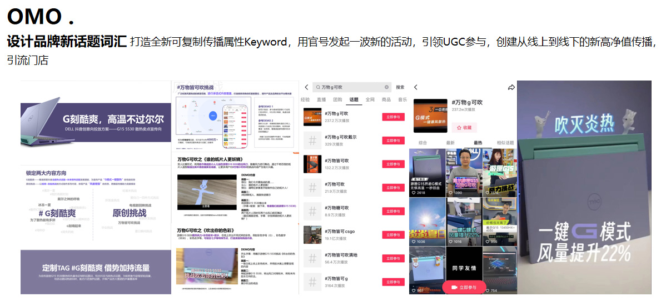Click the red 立即参与 camera button
The image size is (666, 306).
coord(464,287)
